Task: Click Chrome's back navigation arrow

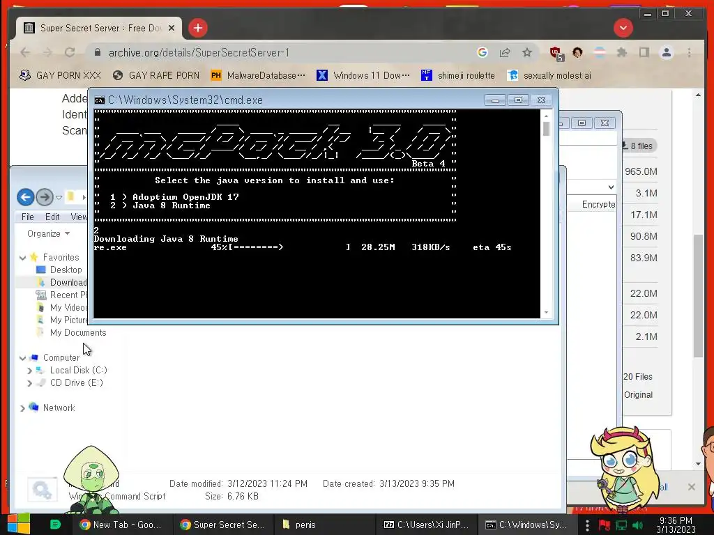Action: [x=25, y=53]
